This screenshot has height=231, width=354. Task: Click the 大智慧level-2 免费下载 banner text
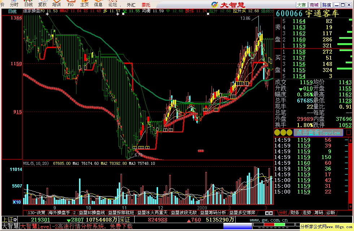(76, 226)
